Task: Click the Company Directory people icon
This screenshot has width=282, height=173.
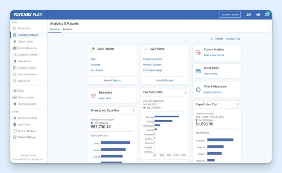Action: (x=15, y=55)
